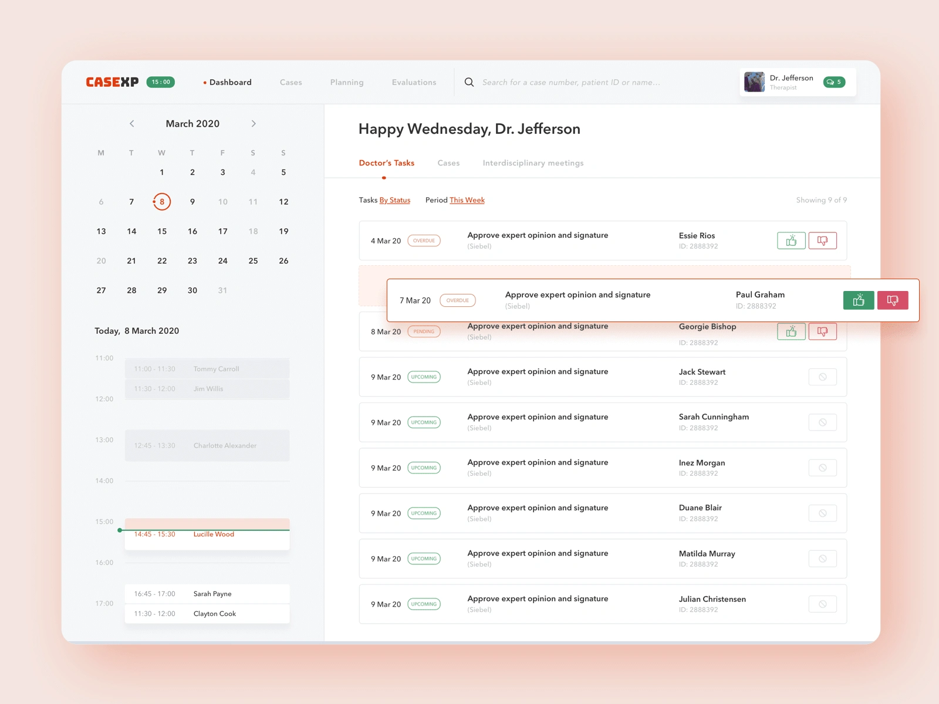
Task: Click disabled action icon for Matilda Murray
Action: pyautogui.click(x=822, y=559)
